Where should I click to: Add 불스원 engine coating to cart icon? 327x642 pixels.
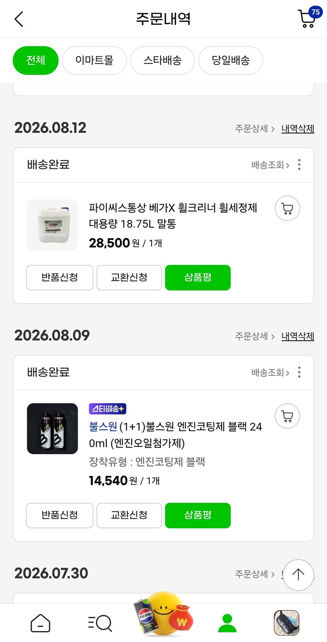[x=287, y=416]
